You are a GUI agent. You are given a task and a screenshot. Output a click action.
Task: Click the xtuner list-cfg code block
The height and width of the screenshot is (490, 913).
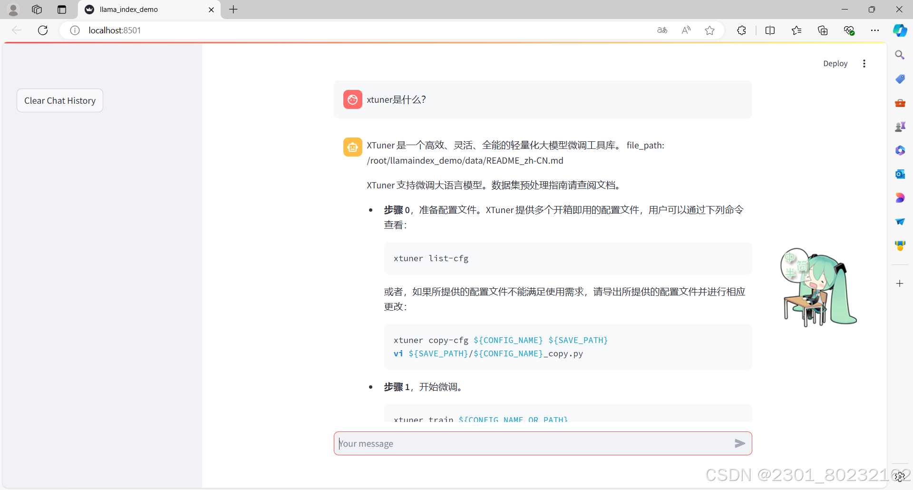click(568, 258)
